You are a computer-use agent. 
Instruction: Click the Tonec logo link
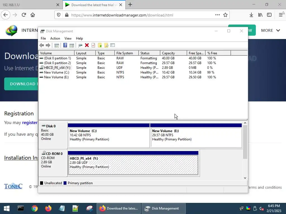coord(13,186)
